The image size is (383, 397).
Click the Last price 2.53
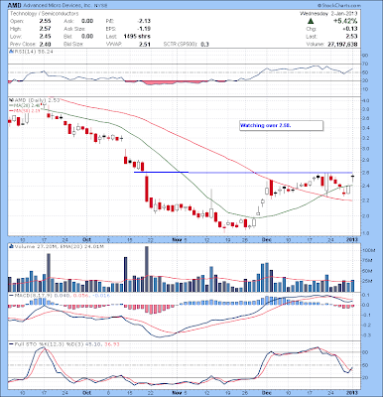click(352, 37)
